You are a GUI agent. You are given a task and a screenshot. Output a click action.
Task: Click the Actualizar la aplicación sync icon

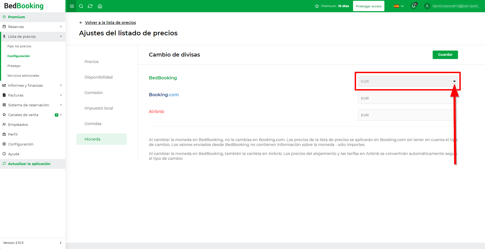(x=4, y=164)
